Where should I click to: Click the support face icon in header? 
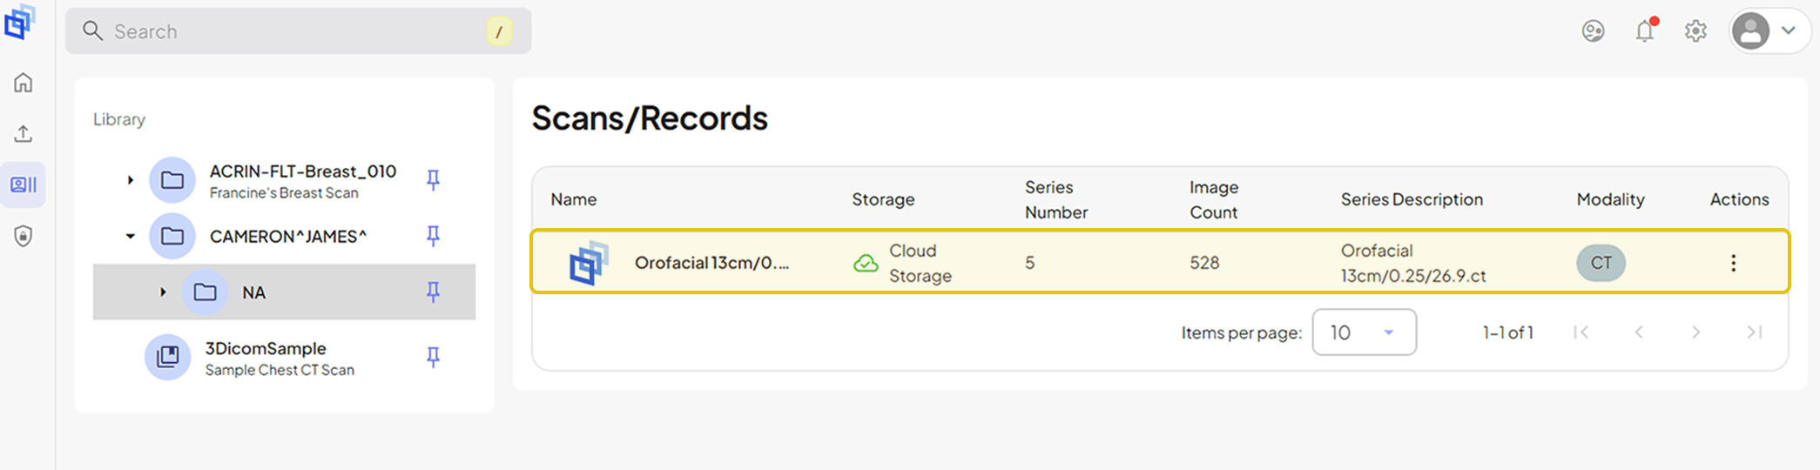pyautogui.click(x=1593, y=31)
